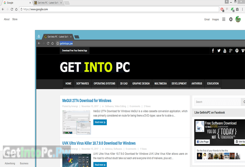Open the Google apps grid
This screenshot has height=167, width=245.
224,19
